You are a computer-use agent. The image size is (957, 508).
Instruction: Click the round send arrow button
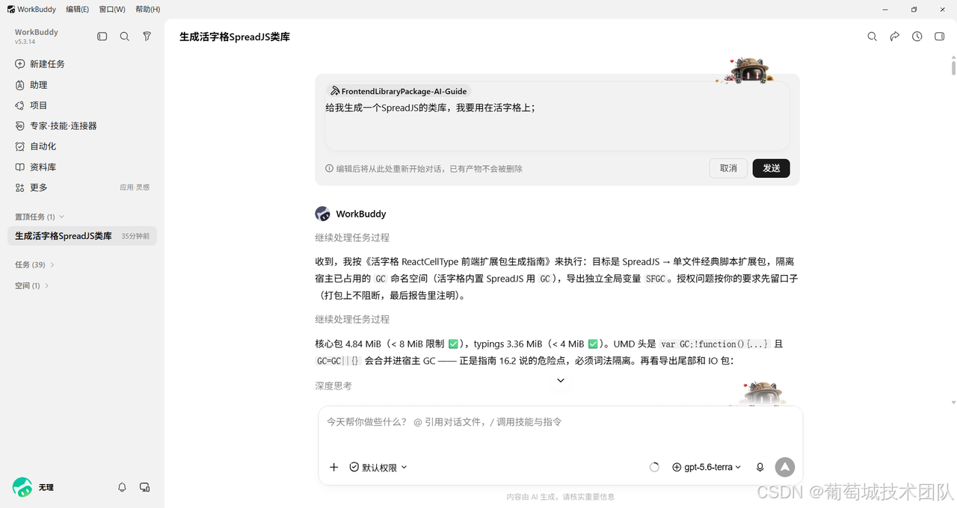coord(784,467)
